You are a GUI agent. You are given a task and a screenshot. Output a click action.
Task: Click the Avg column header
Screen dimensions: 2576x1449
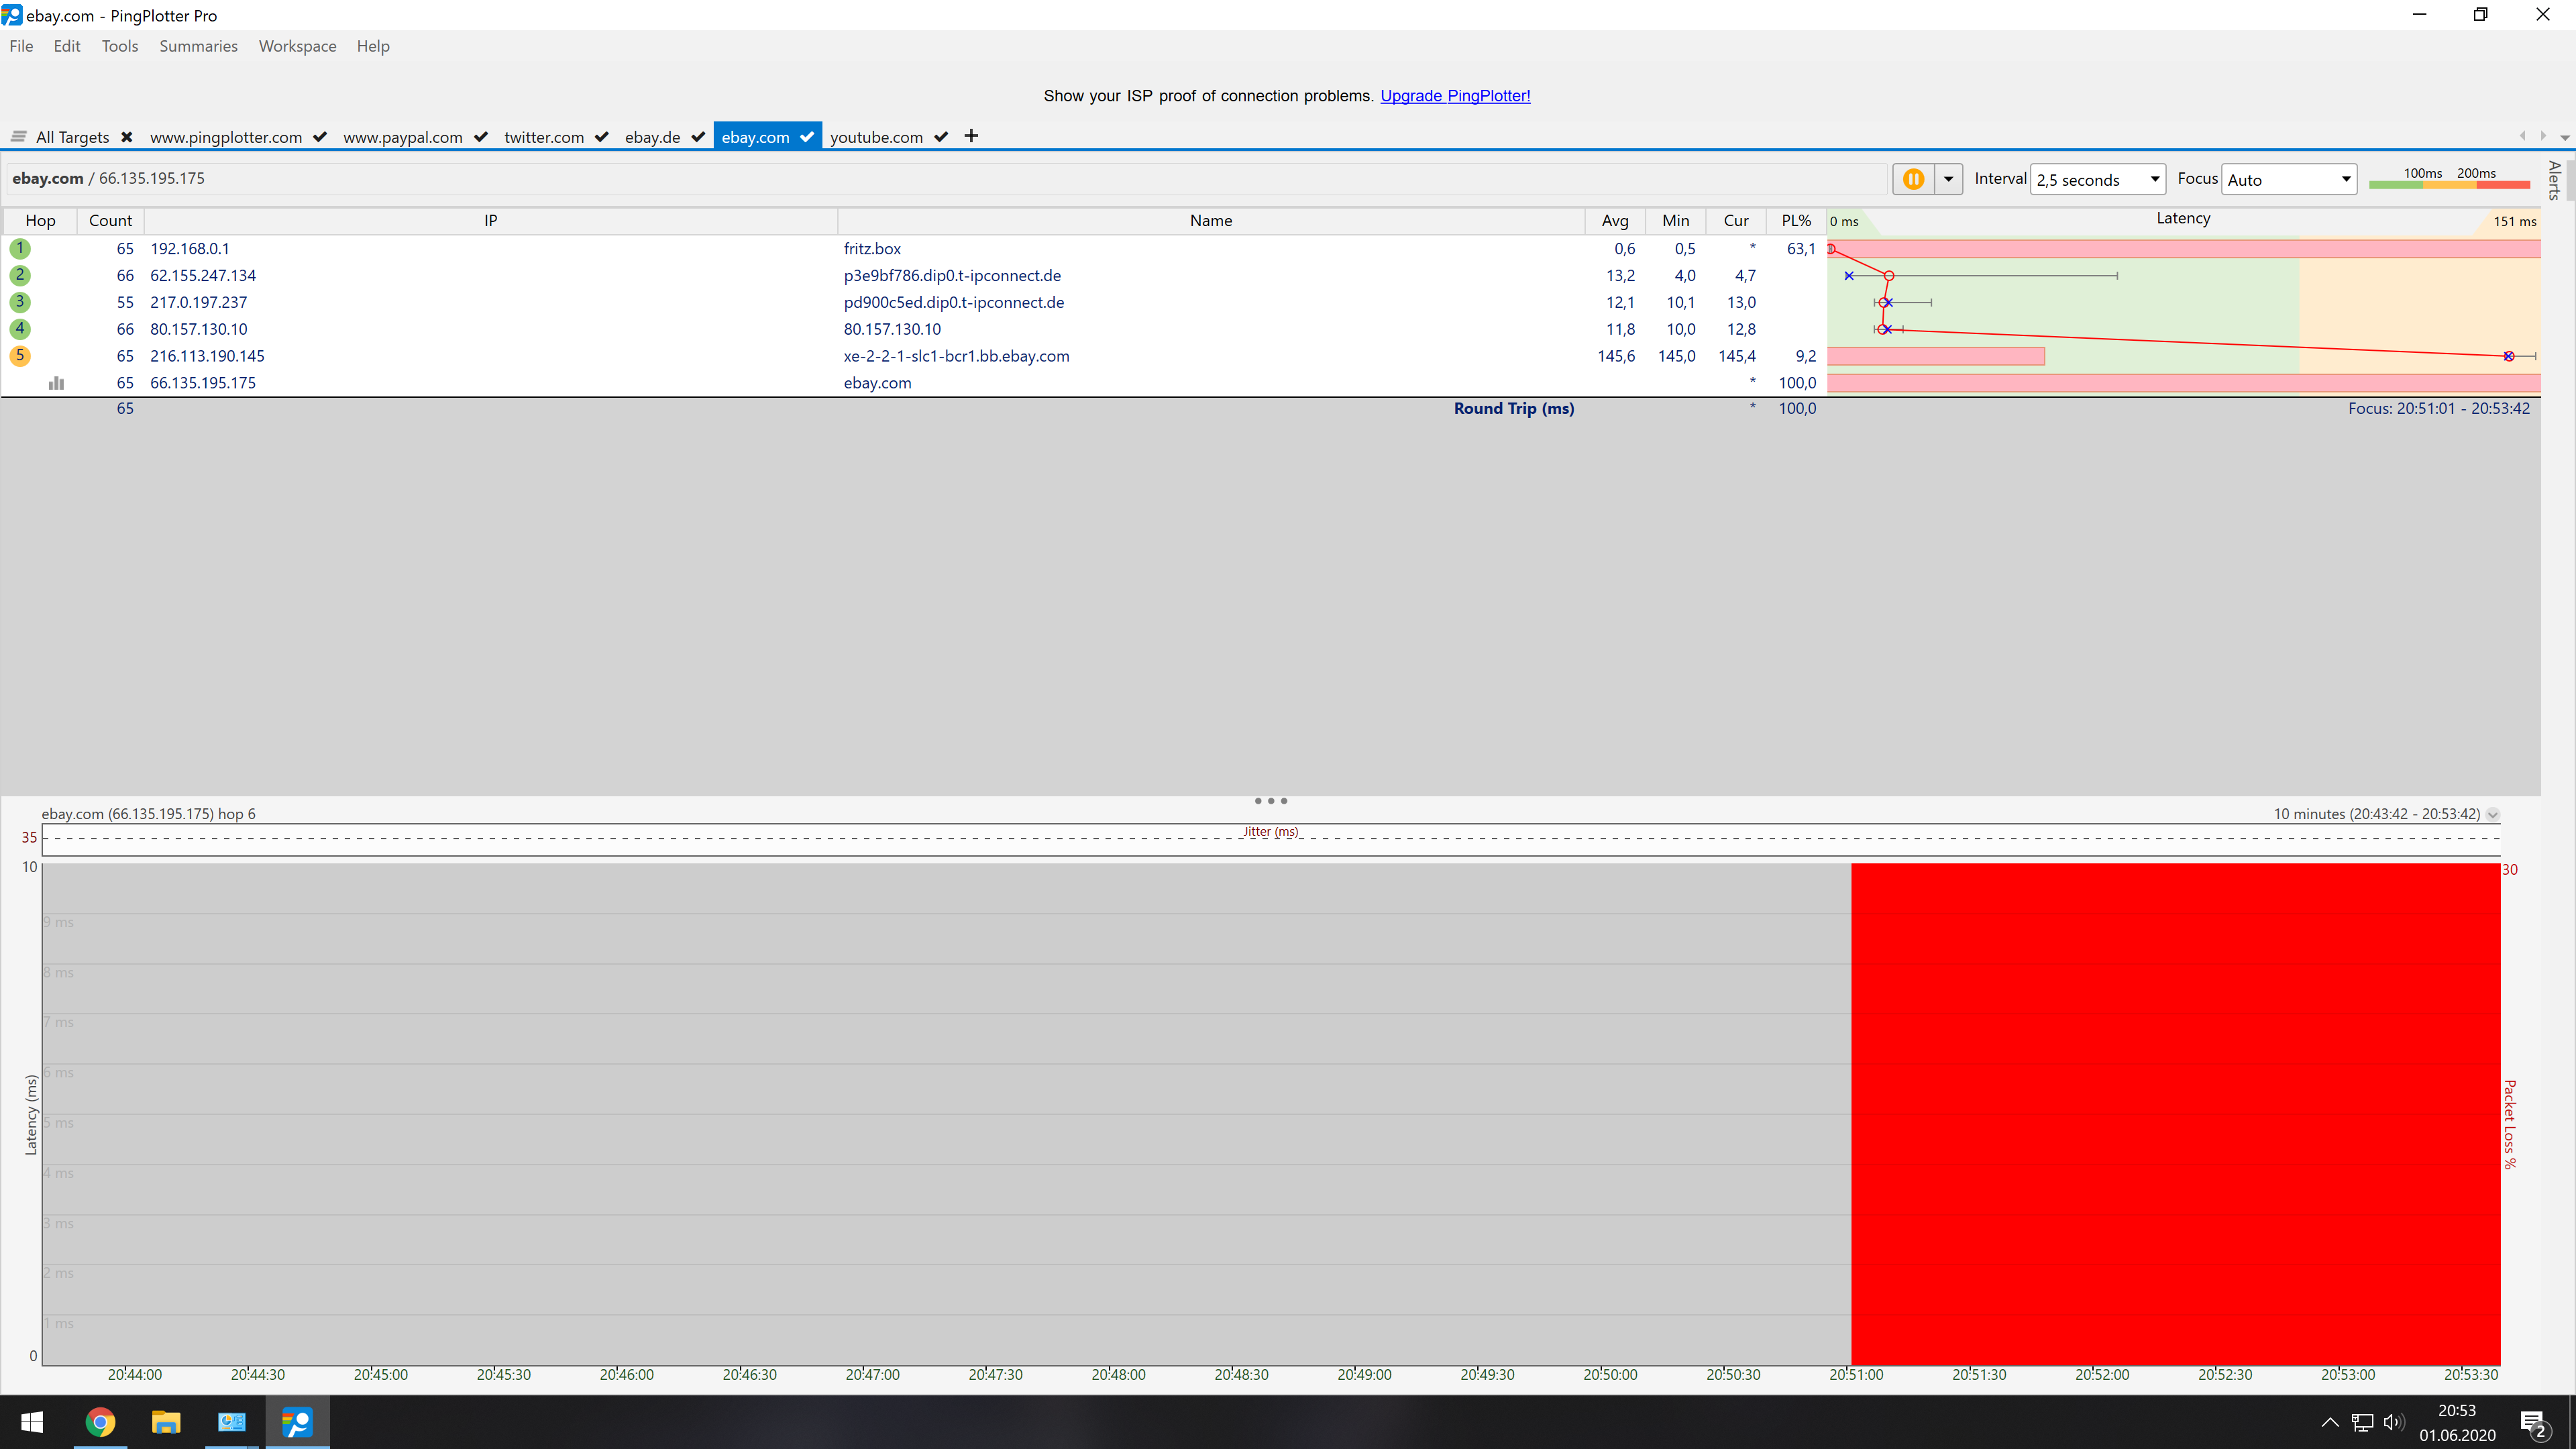1615,221
